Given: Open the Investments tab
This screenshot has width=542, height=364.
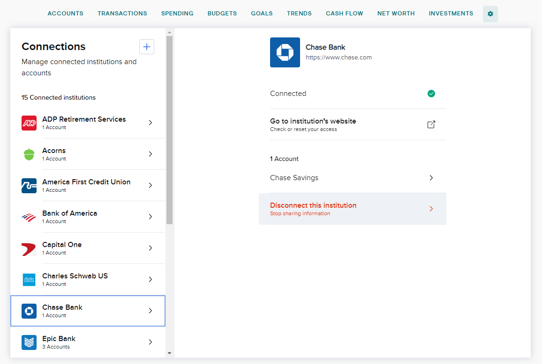Looking at the screenshot, I should (451, 14).
